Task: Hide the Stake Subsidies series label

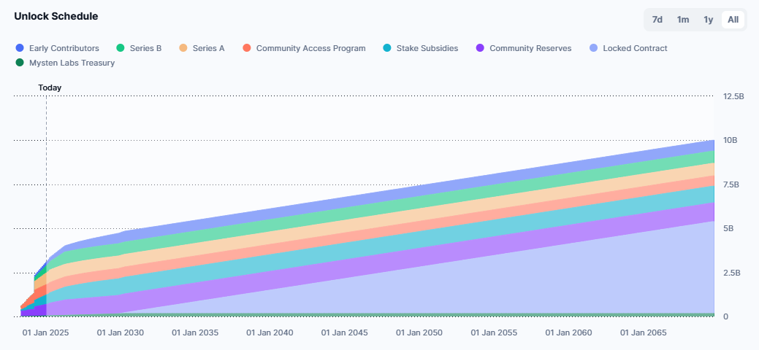Action: (x=427, y=48)
